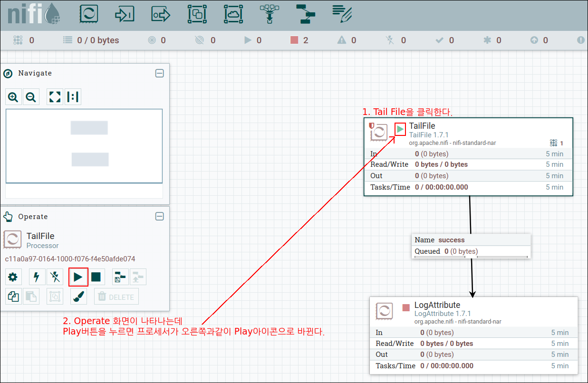The image size is (588, 383).
Task: Click the transmitting remote groups status icon
Action: coord(152,40)
